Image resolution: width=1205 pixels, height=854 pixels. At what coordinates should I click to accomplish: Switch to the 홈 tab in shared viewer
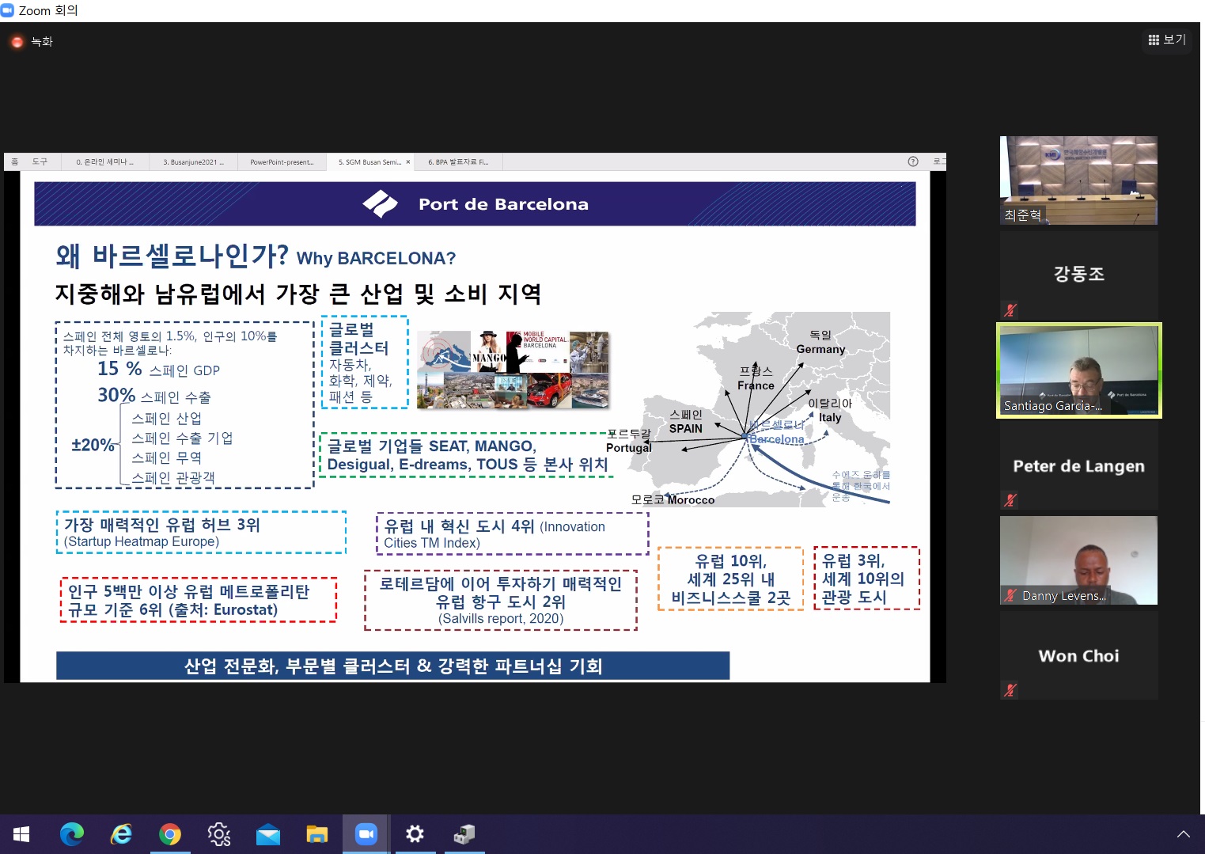(x=14, y=162)
